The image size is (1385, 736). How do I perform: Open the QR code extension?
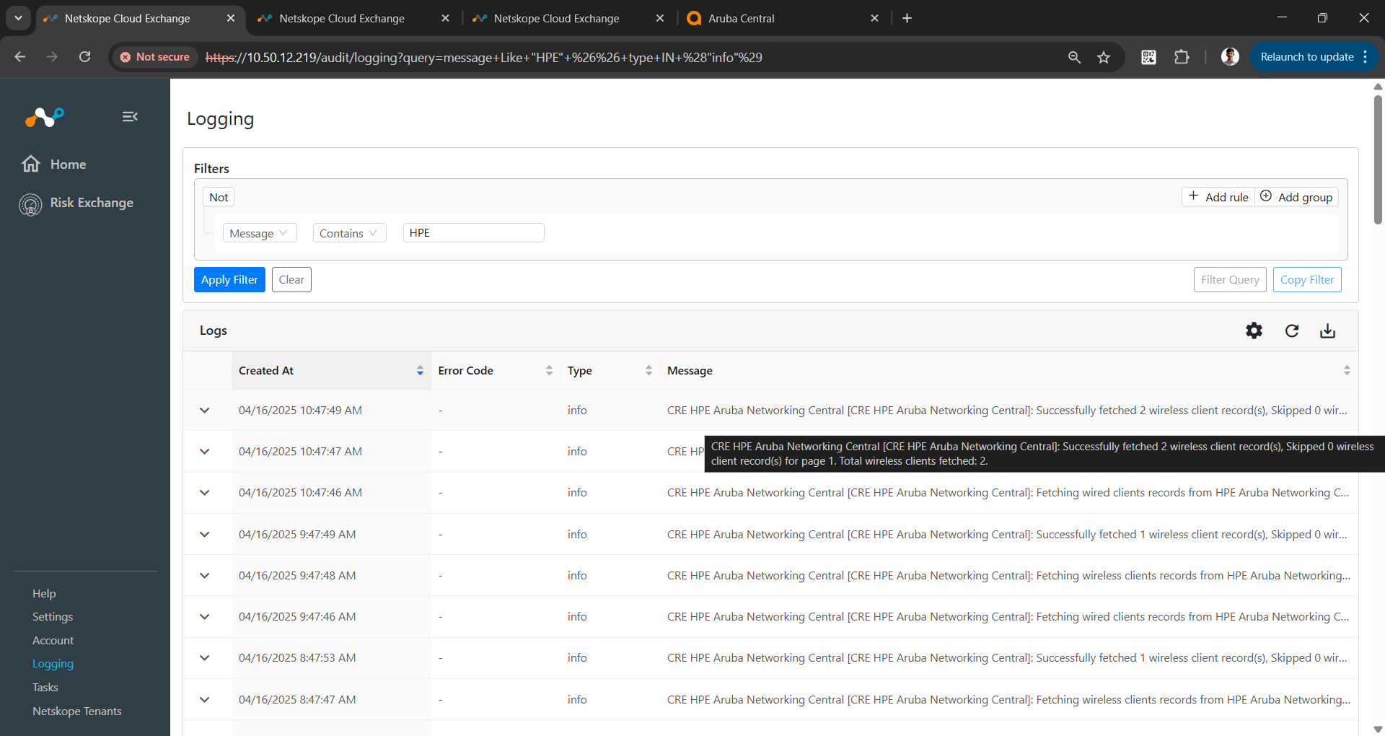(1149, 57)
